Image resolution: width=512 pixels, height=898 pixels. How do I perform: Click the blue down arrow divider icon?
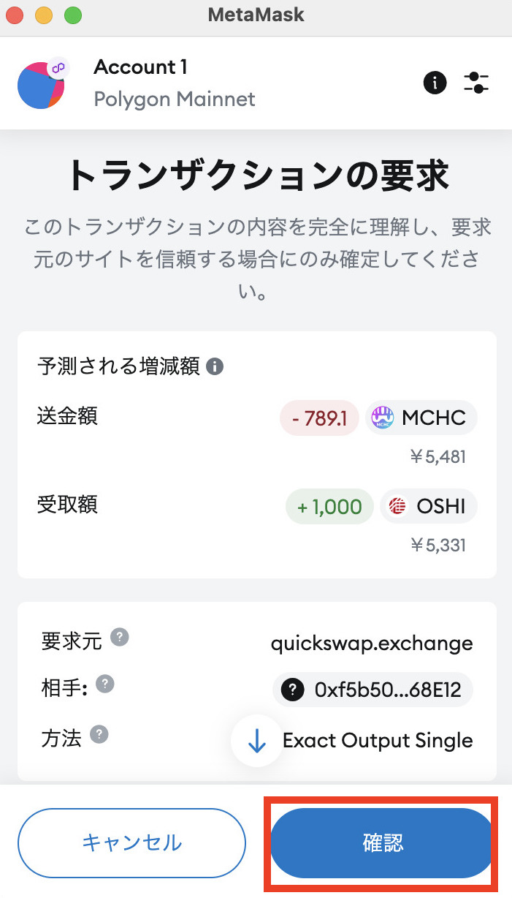[256, 741]
